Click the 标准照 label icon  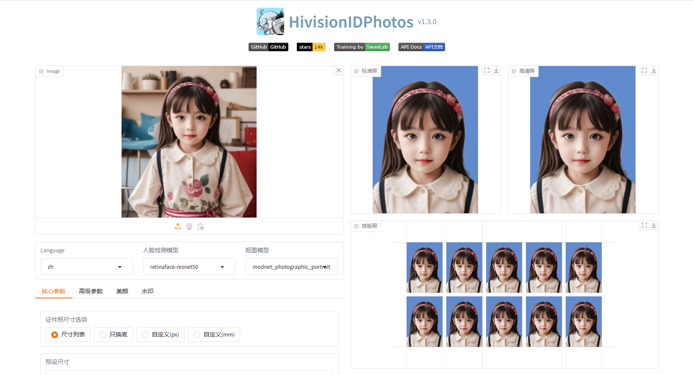click(357, 72)
